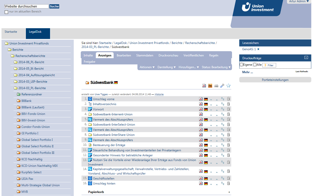Select KCD-Union Nachhaltig MIX folder
312x196 pixels.
tap(40, 166)
